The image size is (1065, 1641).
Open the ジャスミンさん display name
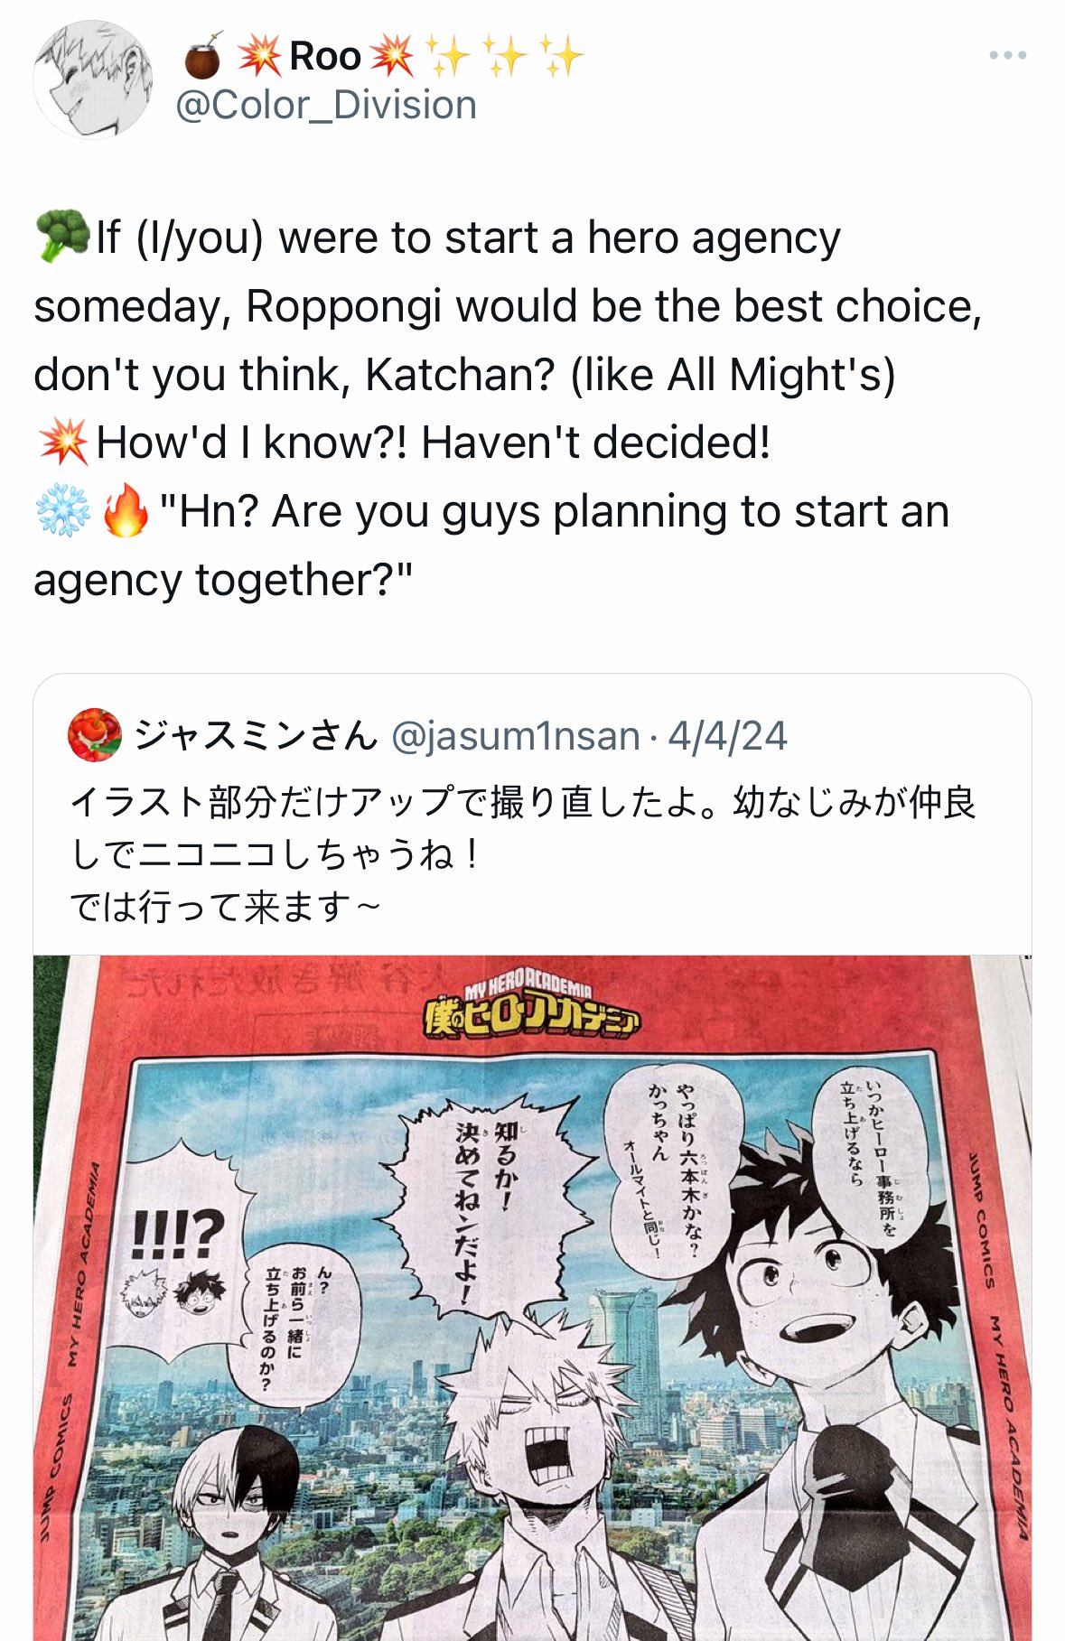(x=256, y=735)
